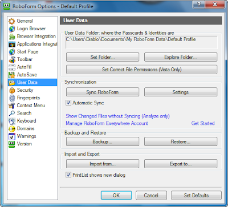Click the Explore Folder button
Screen dimensions: 228x207
tap(181, 57)
